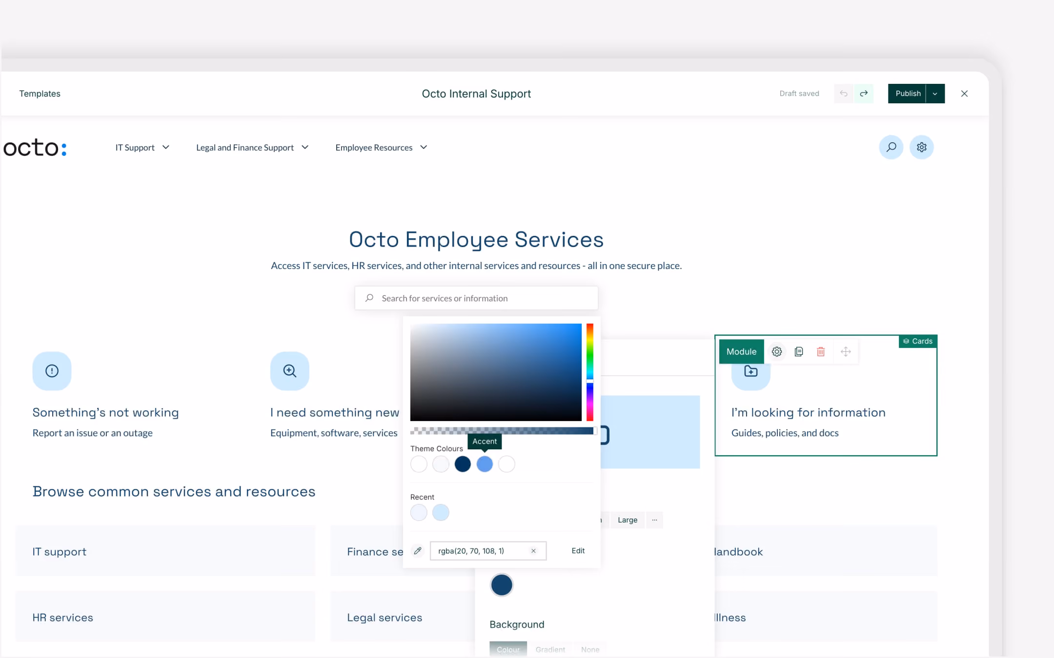Select the last white theme colour swatch

507,464
